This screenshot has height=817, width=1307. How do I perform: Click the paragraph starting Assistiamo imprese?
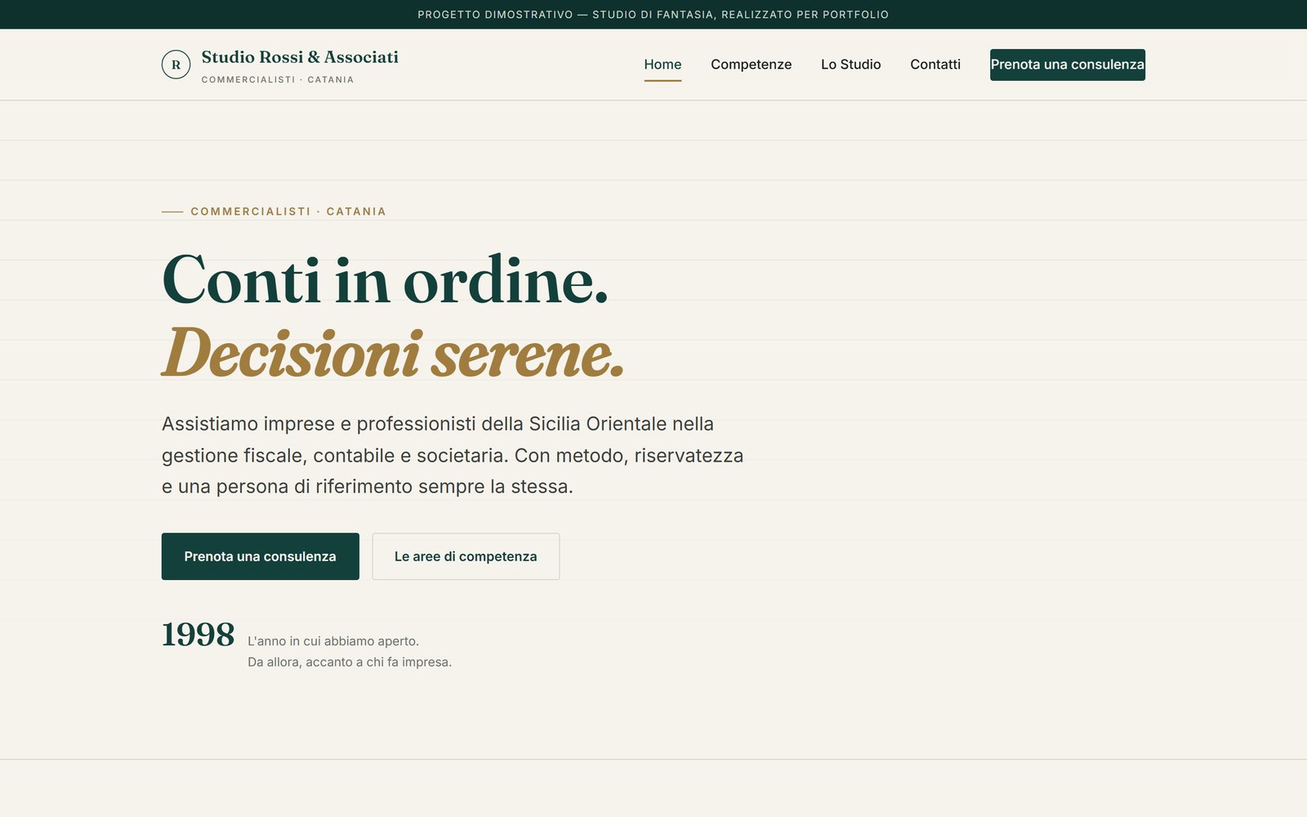(x=453, y=455)
